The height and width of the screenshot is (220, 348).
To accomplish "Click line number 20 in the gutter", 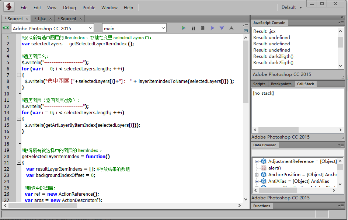I will [7, 156].
